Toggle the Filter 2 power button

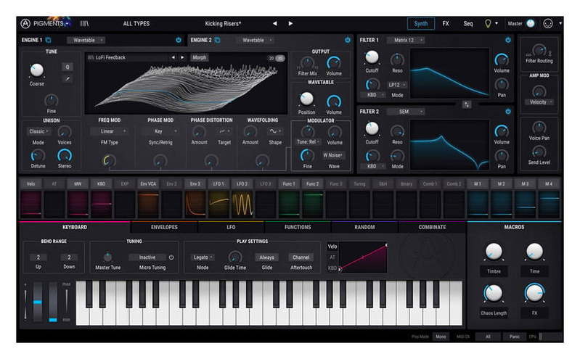coord(508,112)
